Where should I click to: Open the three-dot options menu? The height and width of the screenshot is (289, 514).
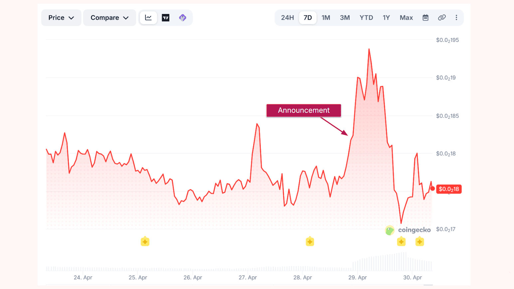click(x=456, y=18)
